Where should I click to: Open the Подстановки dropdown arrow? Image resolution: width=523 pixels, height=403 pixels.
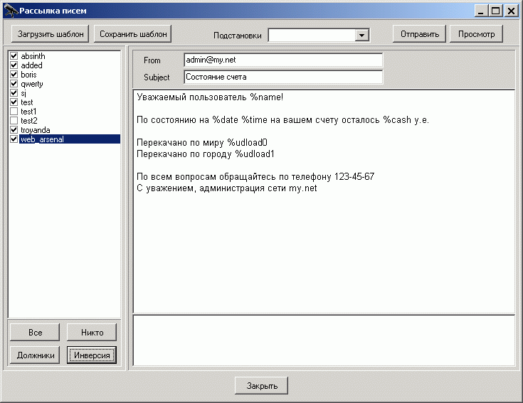coord(361,35)
